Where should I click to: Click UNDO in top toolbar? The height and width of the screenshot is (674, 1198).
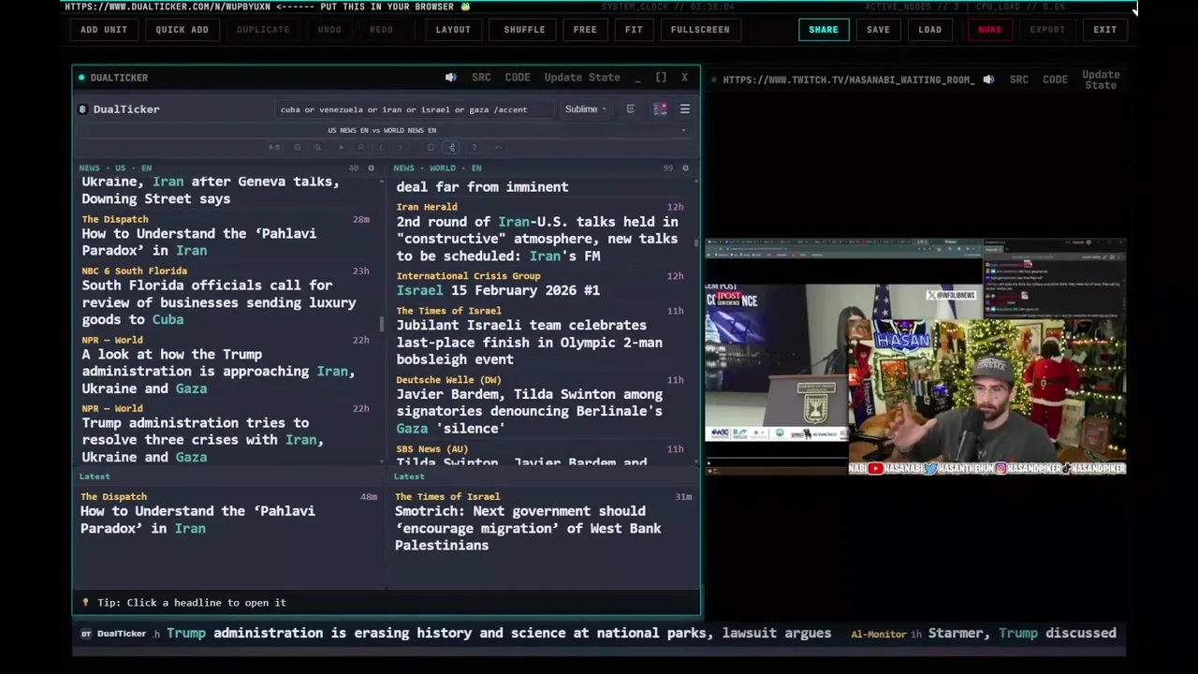(329, 30)
